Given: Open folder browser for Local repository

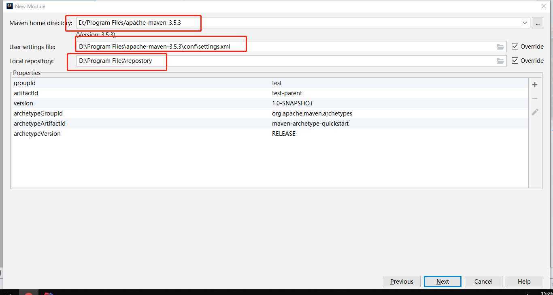Looking at the screenshot, I should pyautogui.click(x=501, y=61).
